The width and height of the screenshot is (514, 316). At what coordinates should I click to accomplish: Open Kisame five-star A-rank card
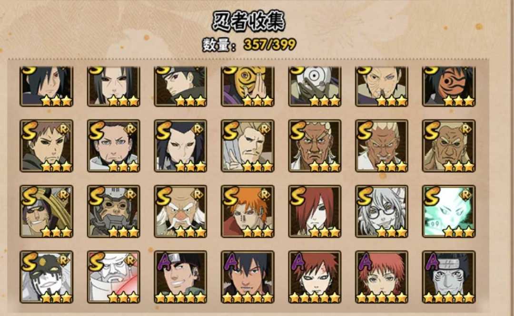[x=449, y=277]
